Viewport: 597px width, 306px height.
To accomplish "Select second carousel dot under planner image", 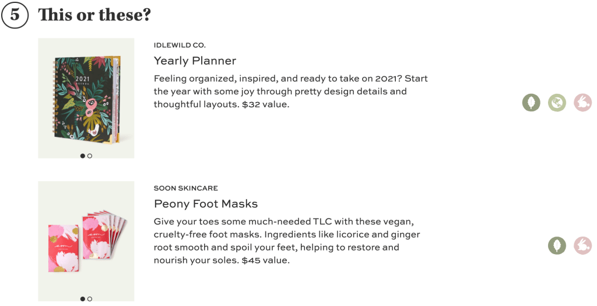I will [90, 156].
